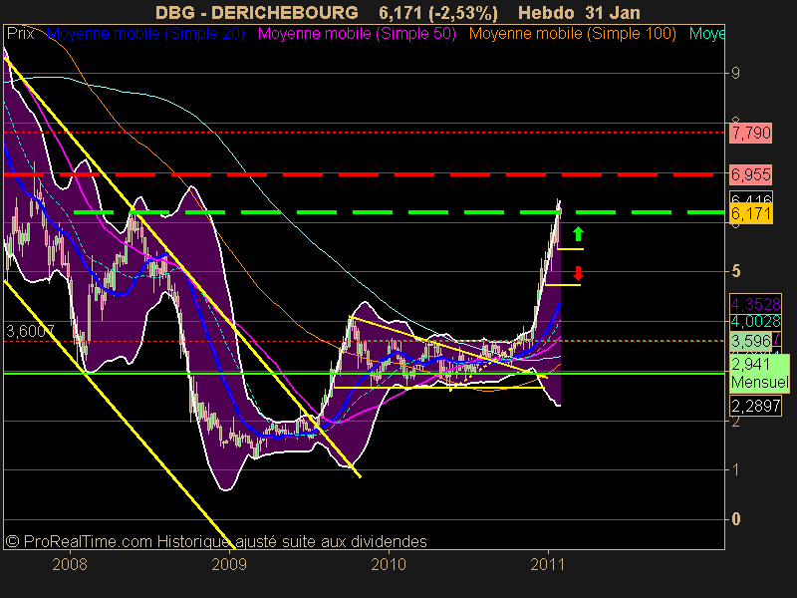Screen dimensions: 797x598
Task: Click the 4,0028 cyan price tag
Action: [755, 321]
